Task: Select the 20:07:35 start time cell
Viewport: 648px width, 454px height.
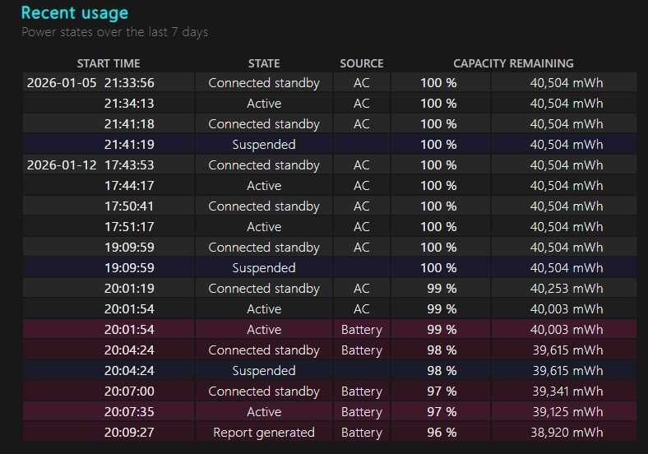Action: [x=129, y=412]
